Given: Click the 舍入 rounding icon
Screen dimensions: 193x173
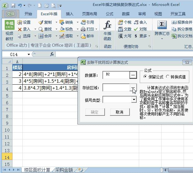Looking at the screenshot, I should (136, 22).
